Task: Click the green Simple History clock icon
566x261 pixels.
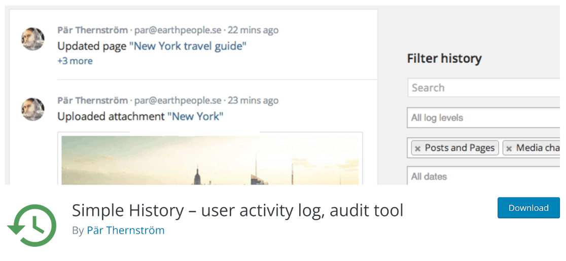Action: coord(32,226)
